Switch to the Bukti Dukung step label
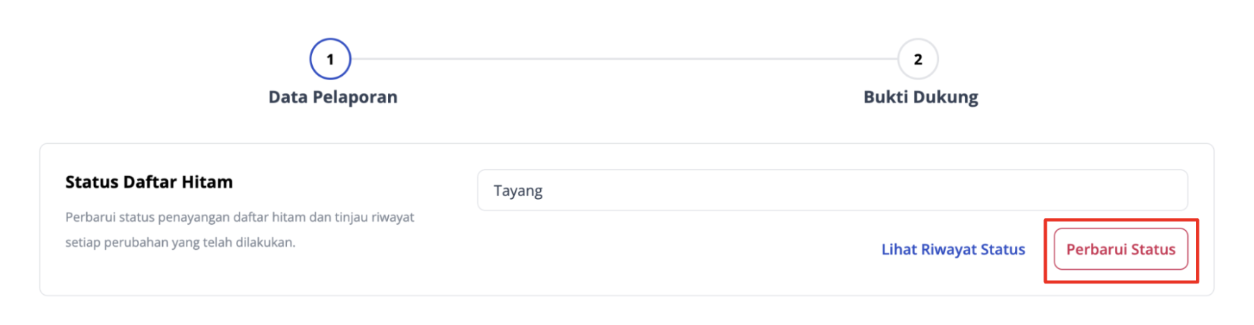The height and width of the screenshot is (325, 1254). (920, 97)
